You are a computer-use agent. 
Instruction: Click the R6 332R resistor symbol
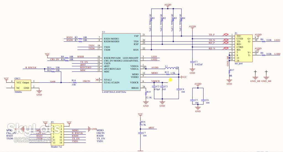(263, 41)
